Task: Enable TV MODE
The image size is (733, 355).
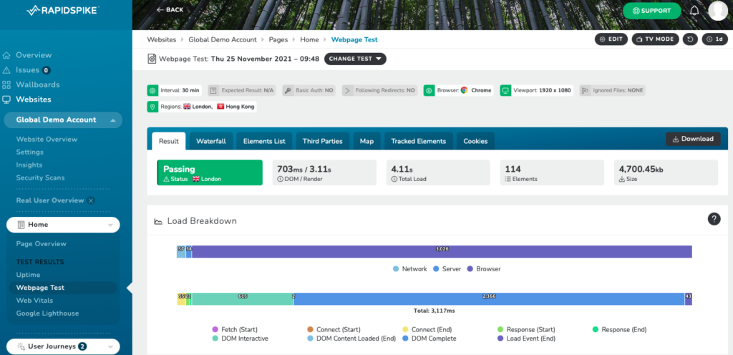Action: coord(655,39)
